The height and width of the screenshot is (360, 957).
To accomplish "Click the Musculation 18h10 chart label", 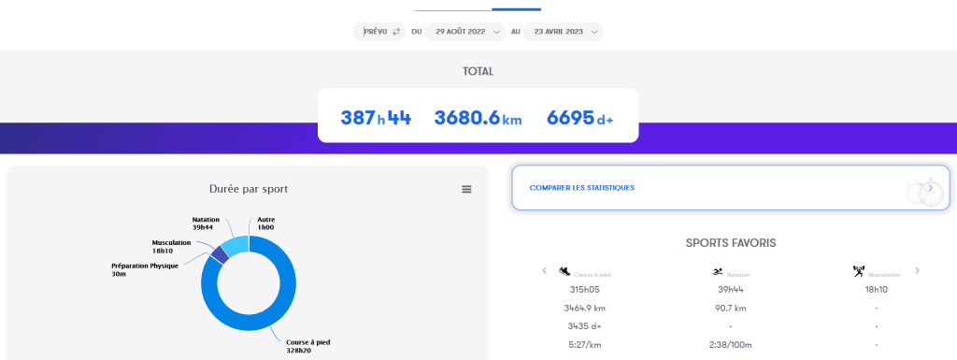I will point(171,247).
